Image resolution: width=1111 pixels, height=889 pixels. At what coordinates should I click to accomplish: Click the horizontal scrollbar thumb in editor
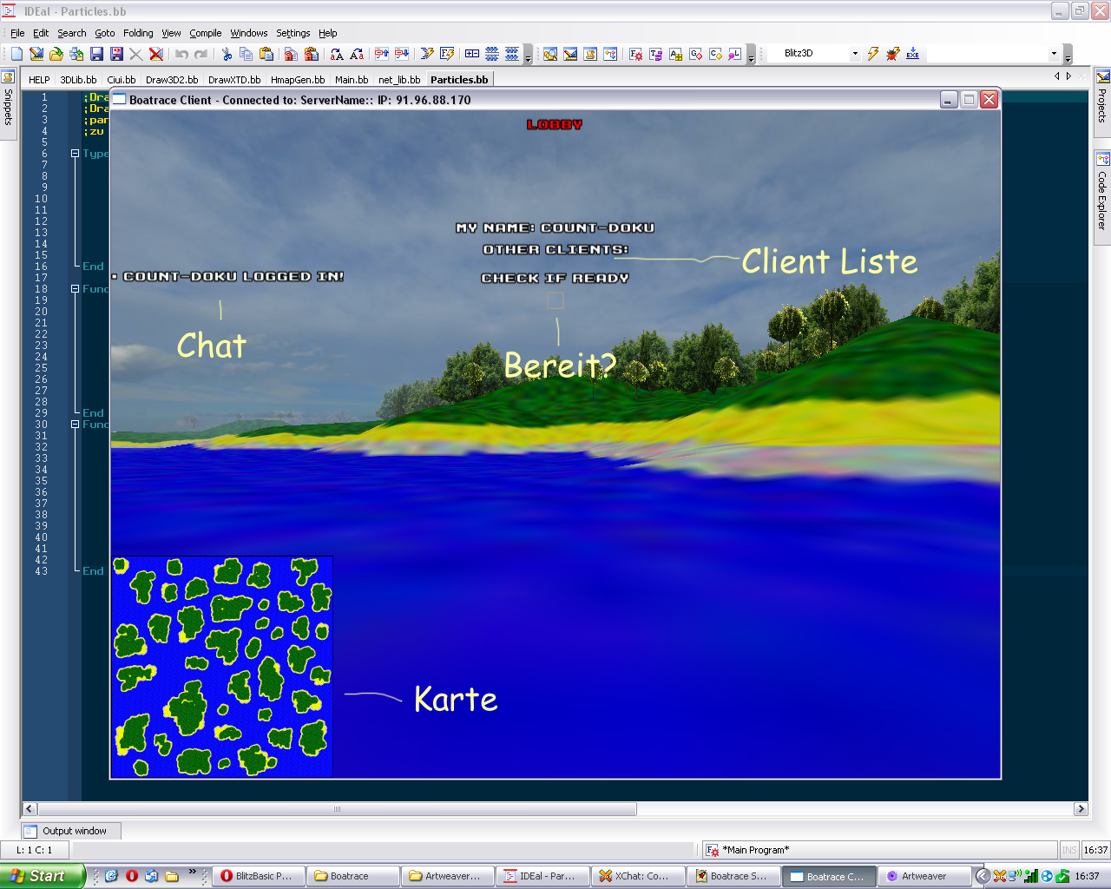338,809
